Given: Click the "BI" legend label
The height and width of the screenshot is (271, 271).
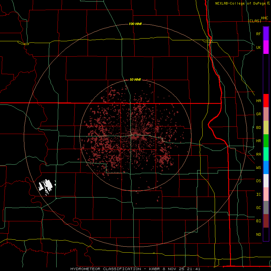Looking at the screenshot, I should [259, 221].
